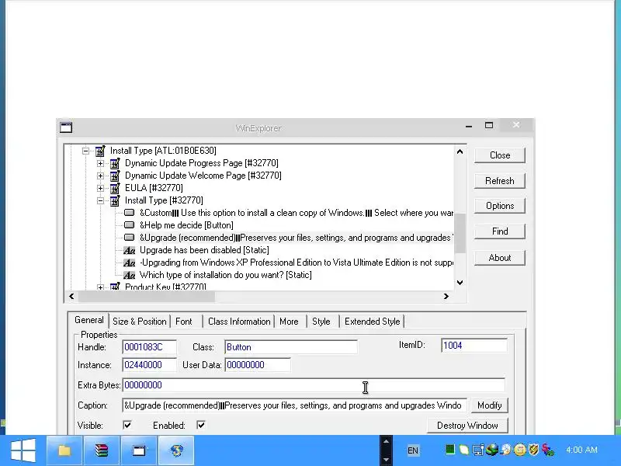Click the Handle field 0001083C
621x466 pixels.
pos(149,347)
